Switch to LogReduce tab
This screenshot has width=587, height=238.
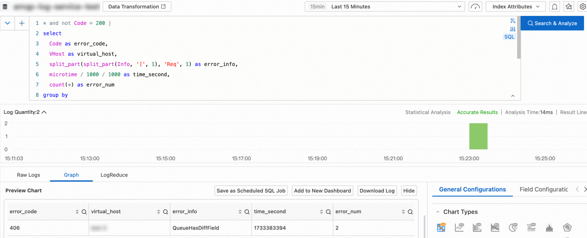(x=114, y=175)
